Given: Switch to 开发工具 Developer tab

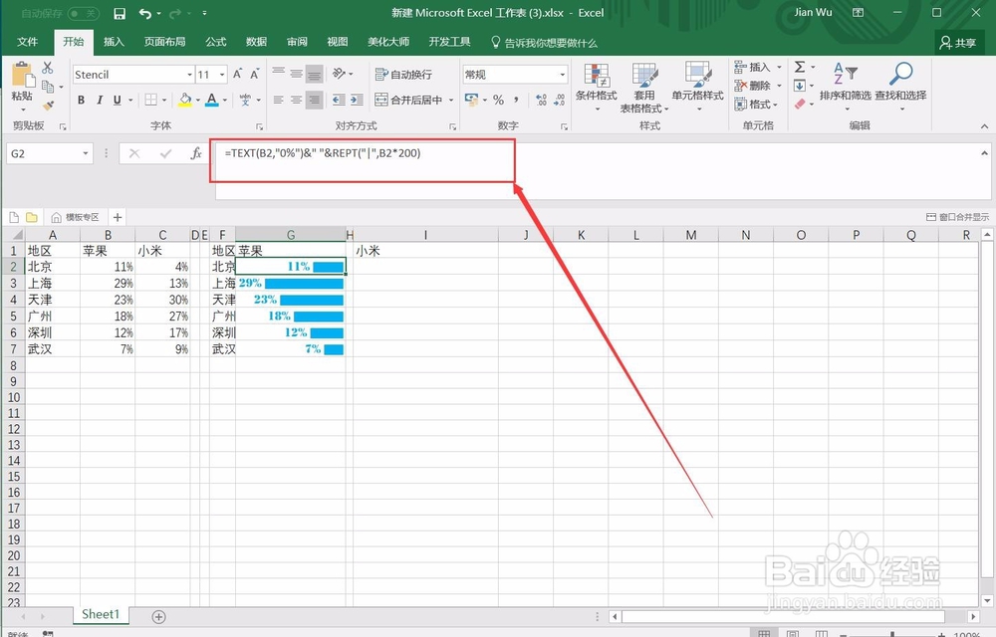Looking at the screenshot, I should (x=450, y=42).
